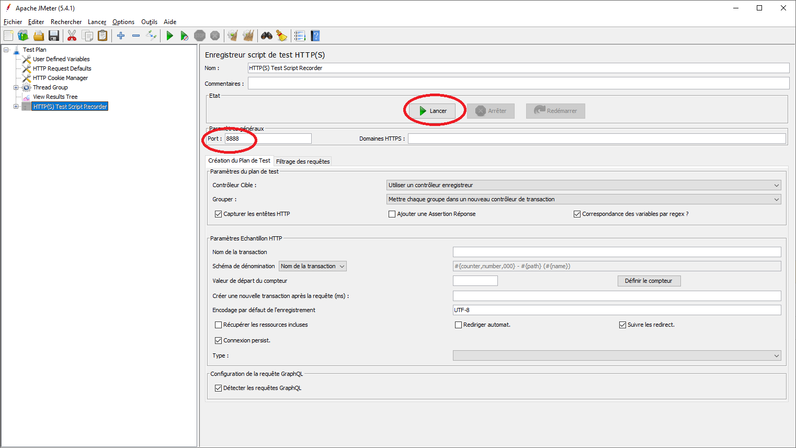Open the Fichier menu

coord(13,22)
